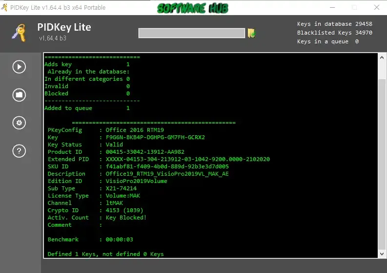Image resolution: width=387 pixels, height=273 pixels.
Task: Click the SKU ID f41abf81 value
Action: tap(167, 166)
